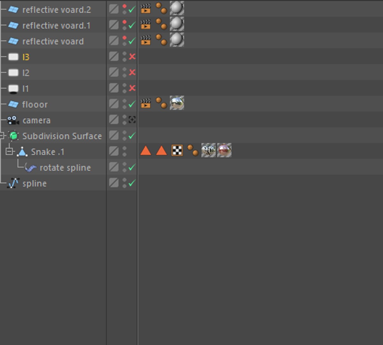This screenshot has height=345, width=383.
Task: Open gray material on reflective voard.2
Action: [x=177, y=8]
